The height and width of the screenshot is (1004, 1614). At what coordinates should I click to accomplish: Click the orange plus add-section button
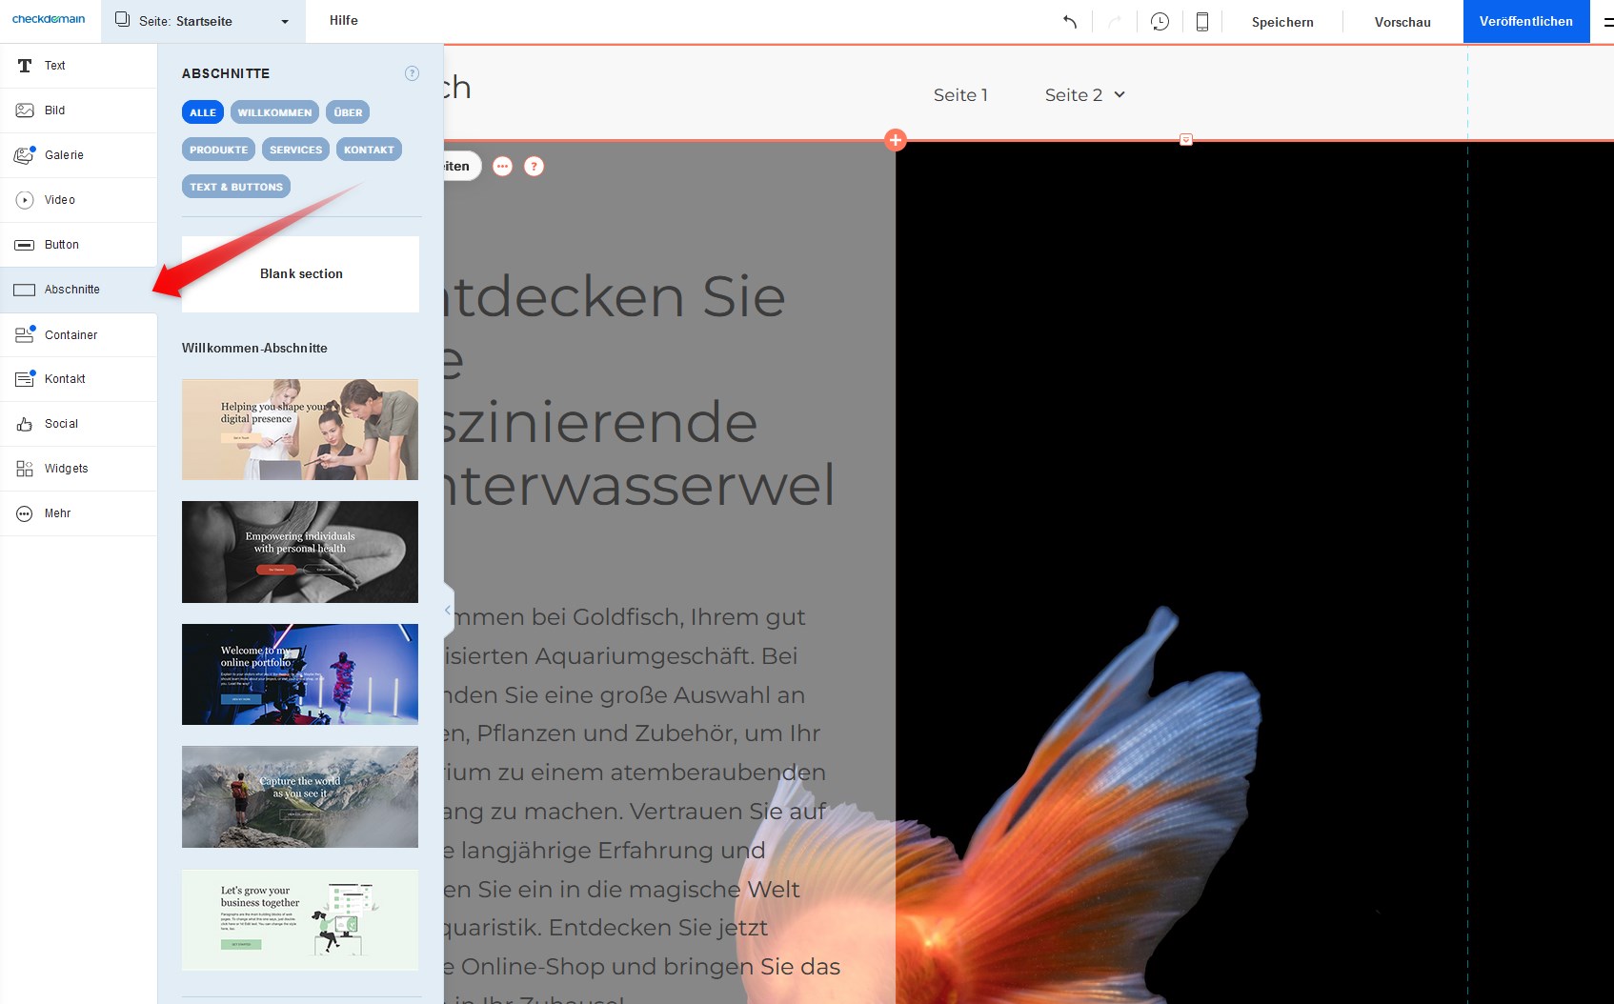(895, 140)
